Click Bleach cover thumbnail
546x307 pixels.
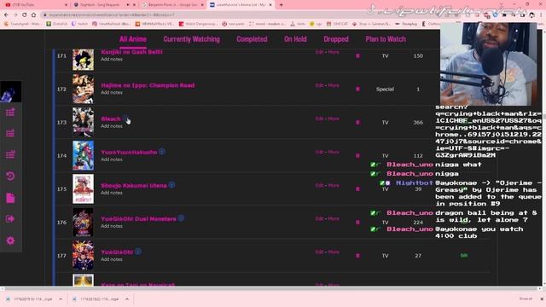coord(84,122)
